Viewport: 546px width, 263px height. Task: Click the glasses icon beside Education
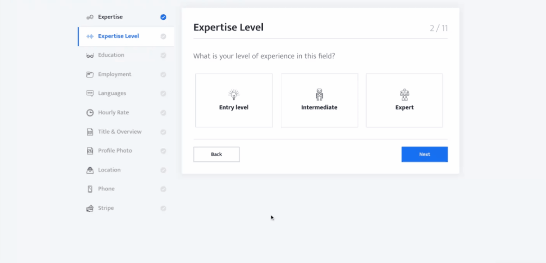(90, 55)
